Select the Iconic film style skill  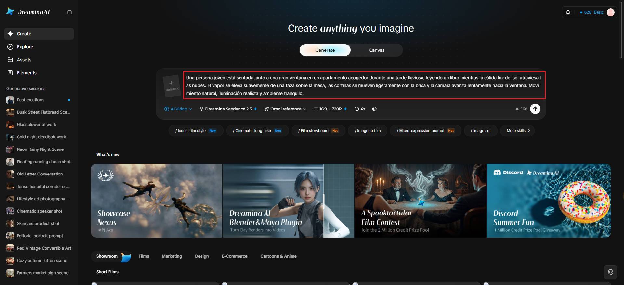[x=196, y=131]
